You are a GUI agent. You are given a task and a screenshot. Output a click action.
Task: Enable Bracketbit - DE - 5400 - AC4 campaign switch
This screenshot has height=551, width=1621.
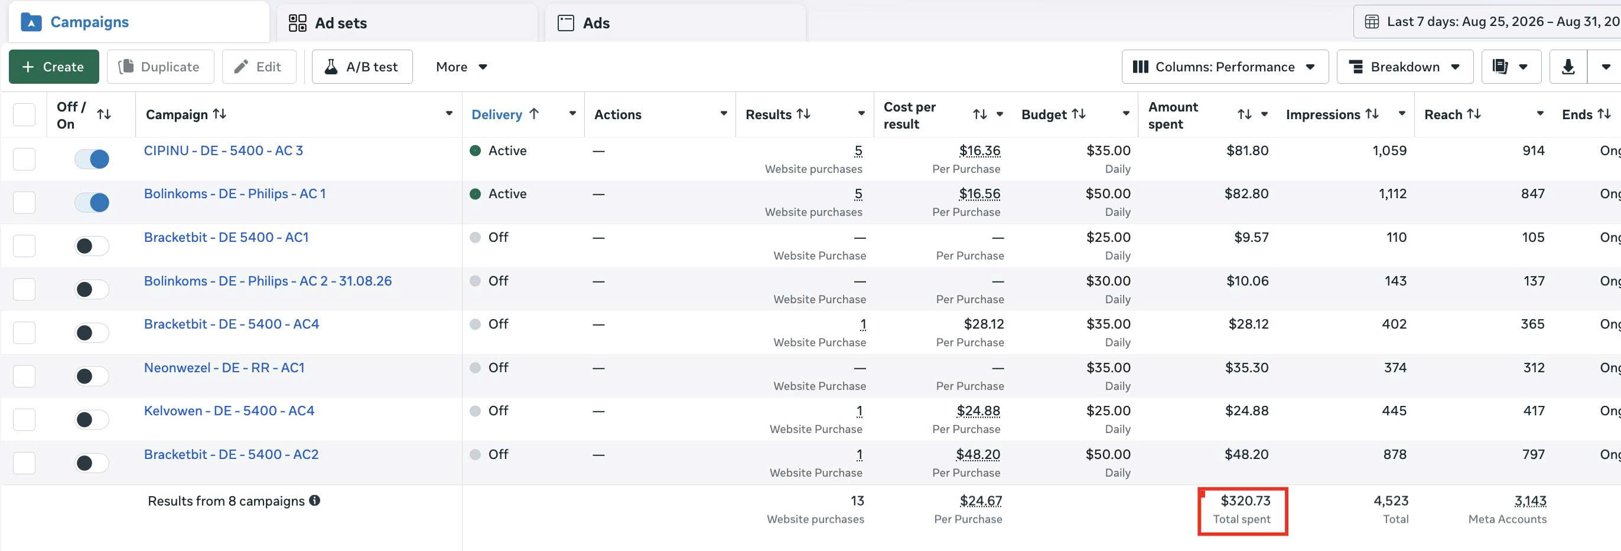pyautogui.click(x=92, y=332)
